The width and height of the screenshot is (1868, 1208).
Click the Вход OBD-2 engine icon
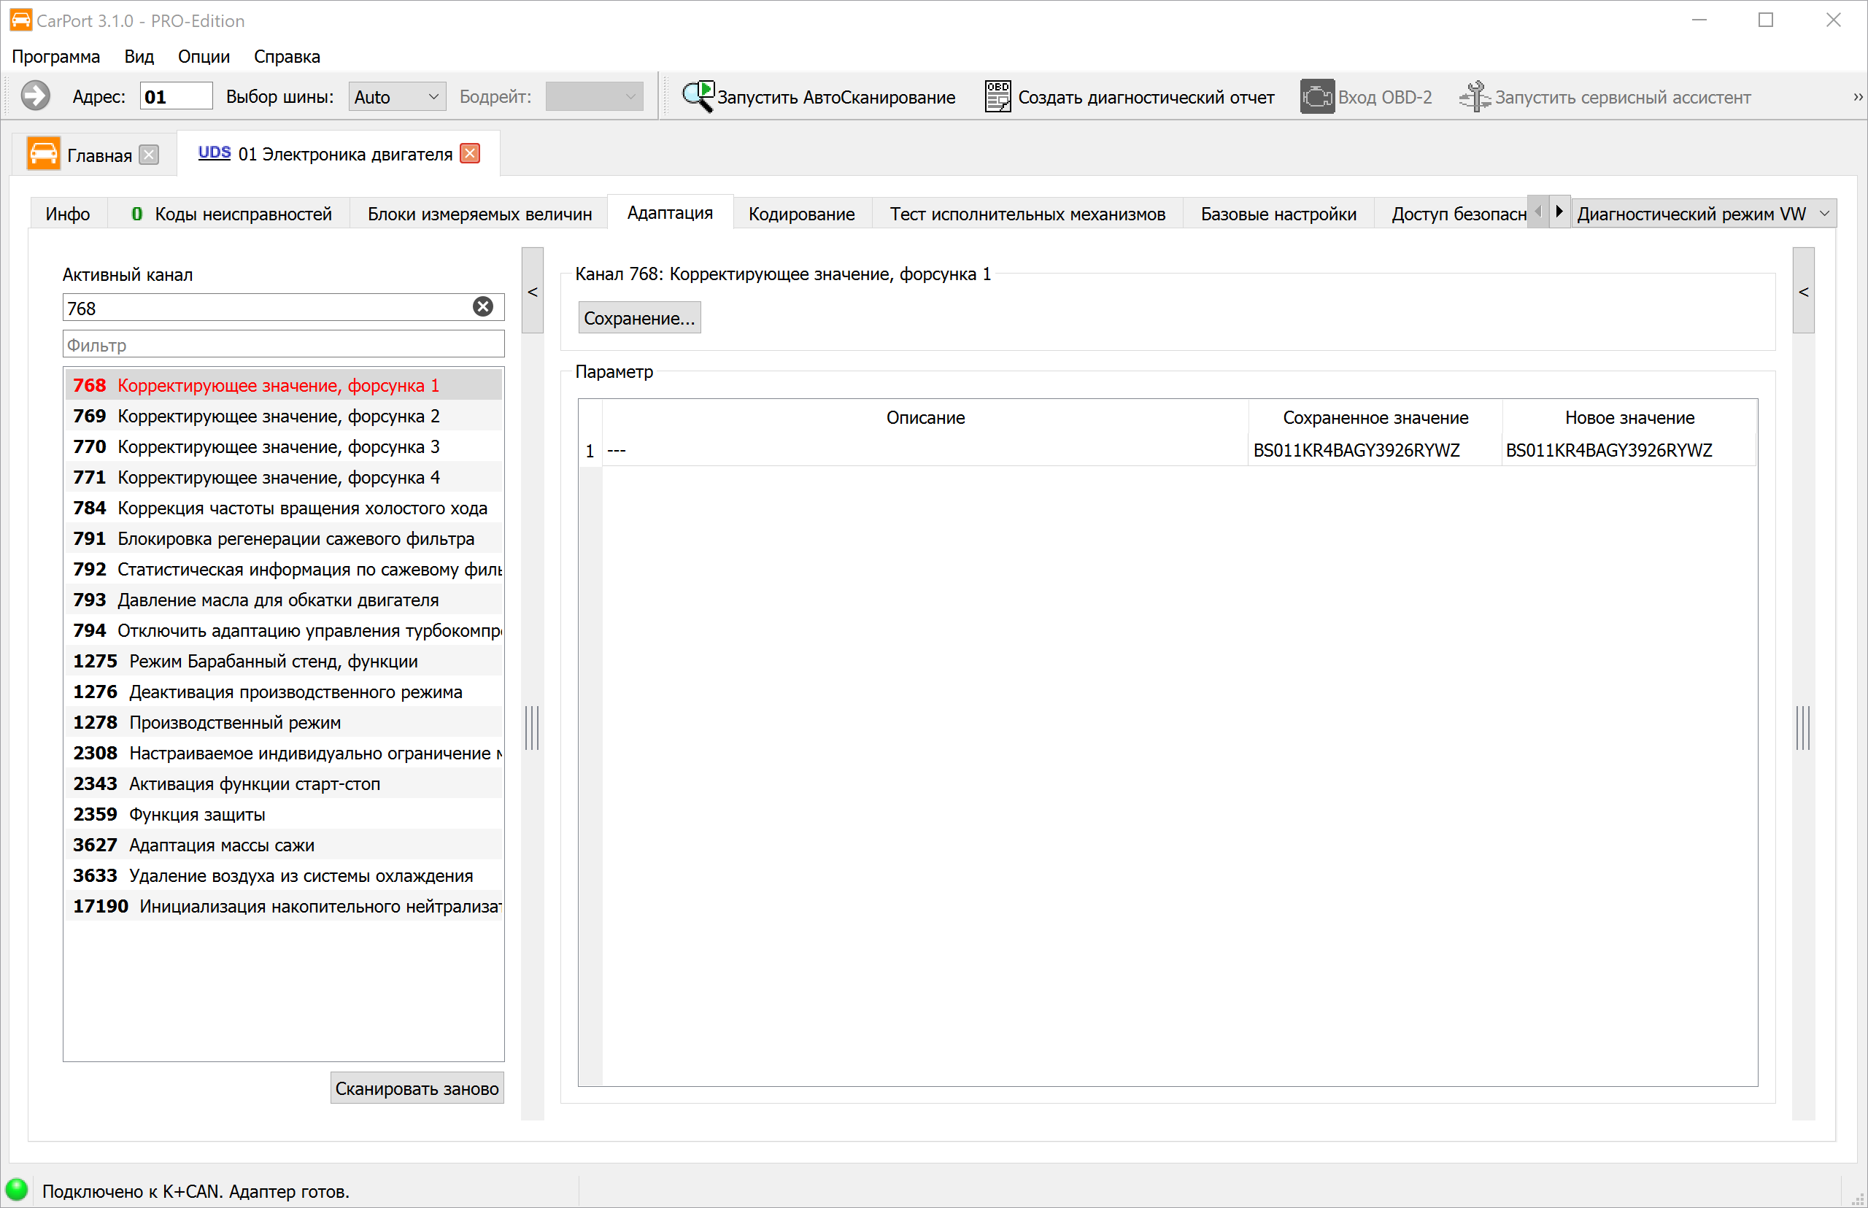pyautogui.click(x=1316, y=96)
